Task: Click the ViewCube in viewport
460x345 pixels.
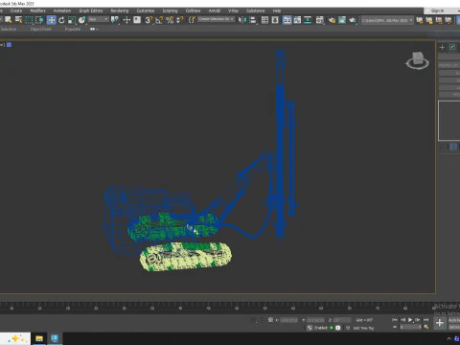Action: (x=417, y=60)
